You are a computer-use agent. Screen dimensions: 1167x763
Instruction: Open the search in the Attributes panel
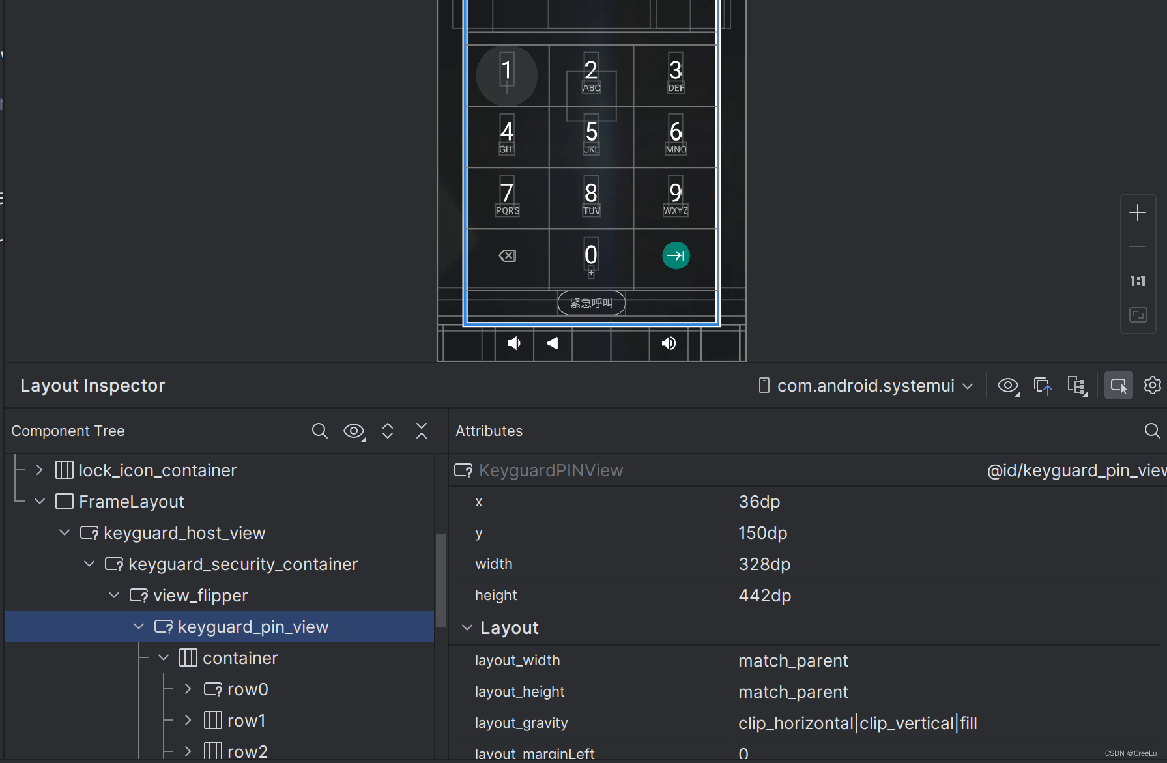click(1152, 431)
